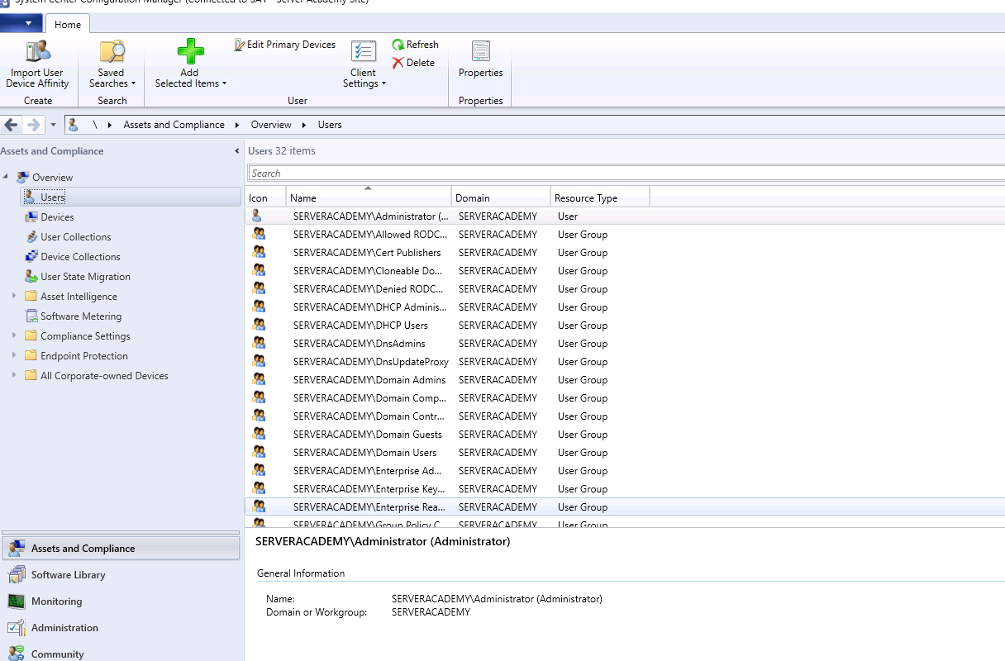
Task: Click into the Users search box
Action: 626,174
